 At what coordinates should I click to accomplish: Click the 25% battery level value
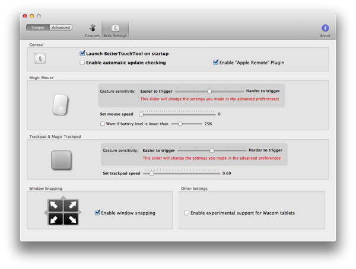[x=208, y=124]
